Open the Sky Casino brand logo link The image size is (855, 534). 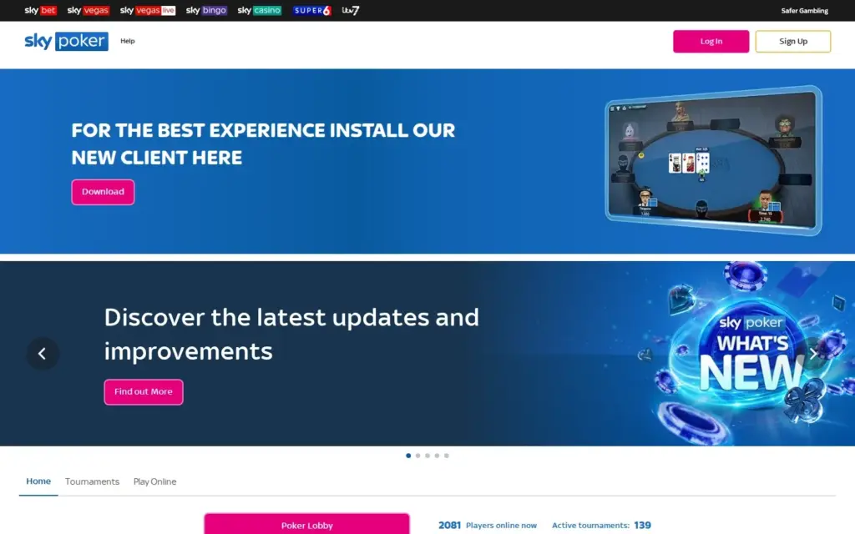[x=260, y=10]
